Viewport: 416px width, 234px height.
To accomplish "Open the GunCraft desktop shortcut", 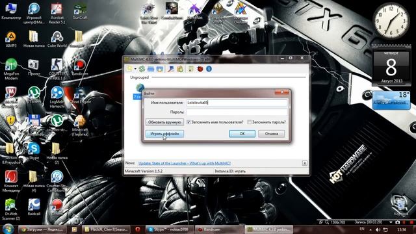I will tap(79, 12).
